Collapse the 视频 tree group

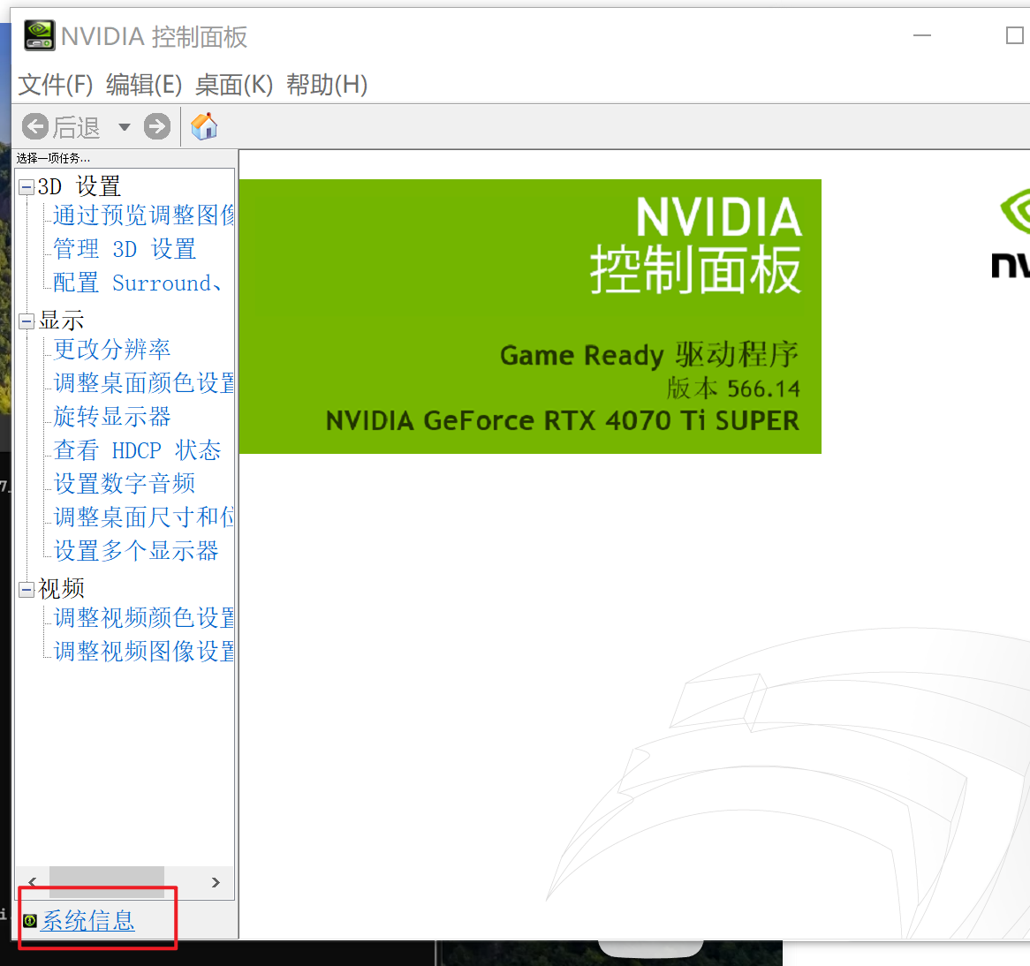[27, 590]
